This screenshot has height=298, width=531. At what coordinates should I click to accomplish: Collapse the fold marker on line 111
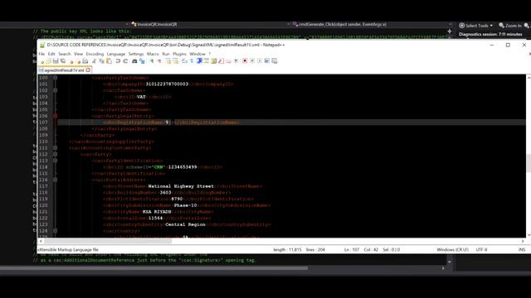coord(56,148)
